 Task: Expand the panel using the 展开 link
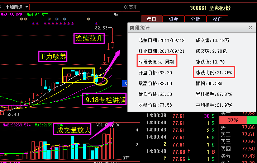(x=130, y=7)
